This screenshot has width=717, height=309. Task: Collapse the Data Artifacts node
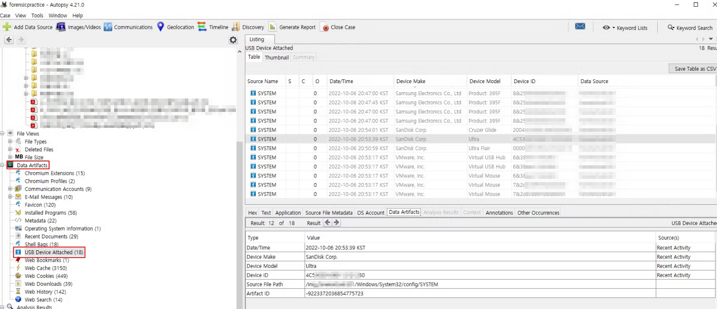[2, 165]
